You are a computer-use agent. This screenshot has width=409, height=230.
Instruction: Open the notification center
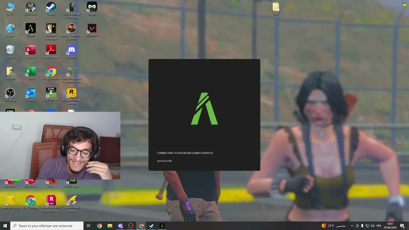pos(402,226)
